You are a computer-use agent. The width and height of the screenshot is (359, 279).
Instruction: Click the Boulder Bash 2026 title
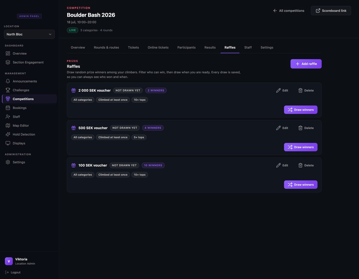91,15
